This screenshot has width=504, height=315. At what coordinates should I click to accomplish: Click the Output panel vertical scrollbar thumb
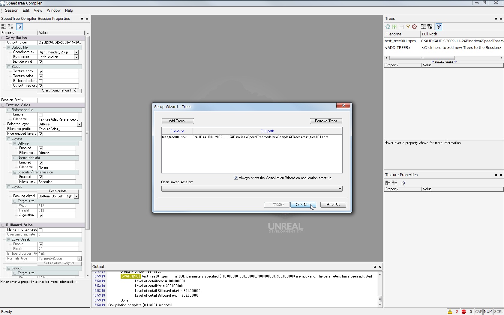click(380, 299)
